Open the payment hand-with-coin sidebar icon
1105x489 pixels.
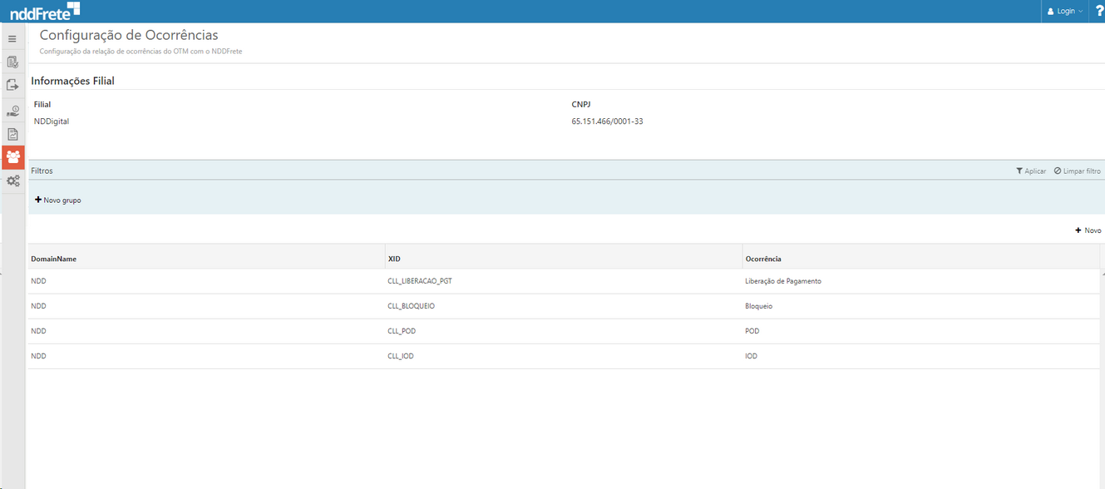click(12, 111)
